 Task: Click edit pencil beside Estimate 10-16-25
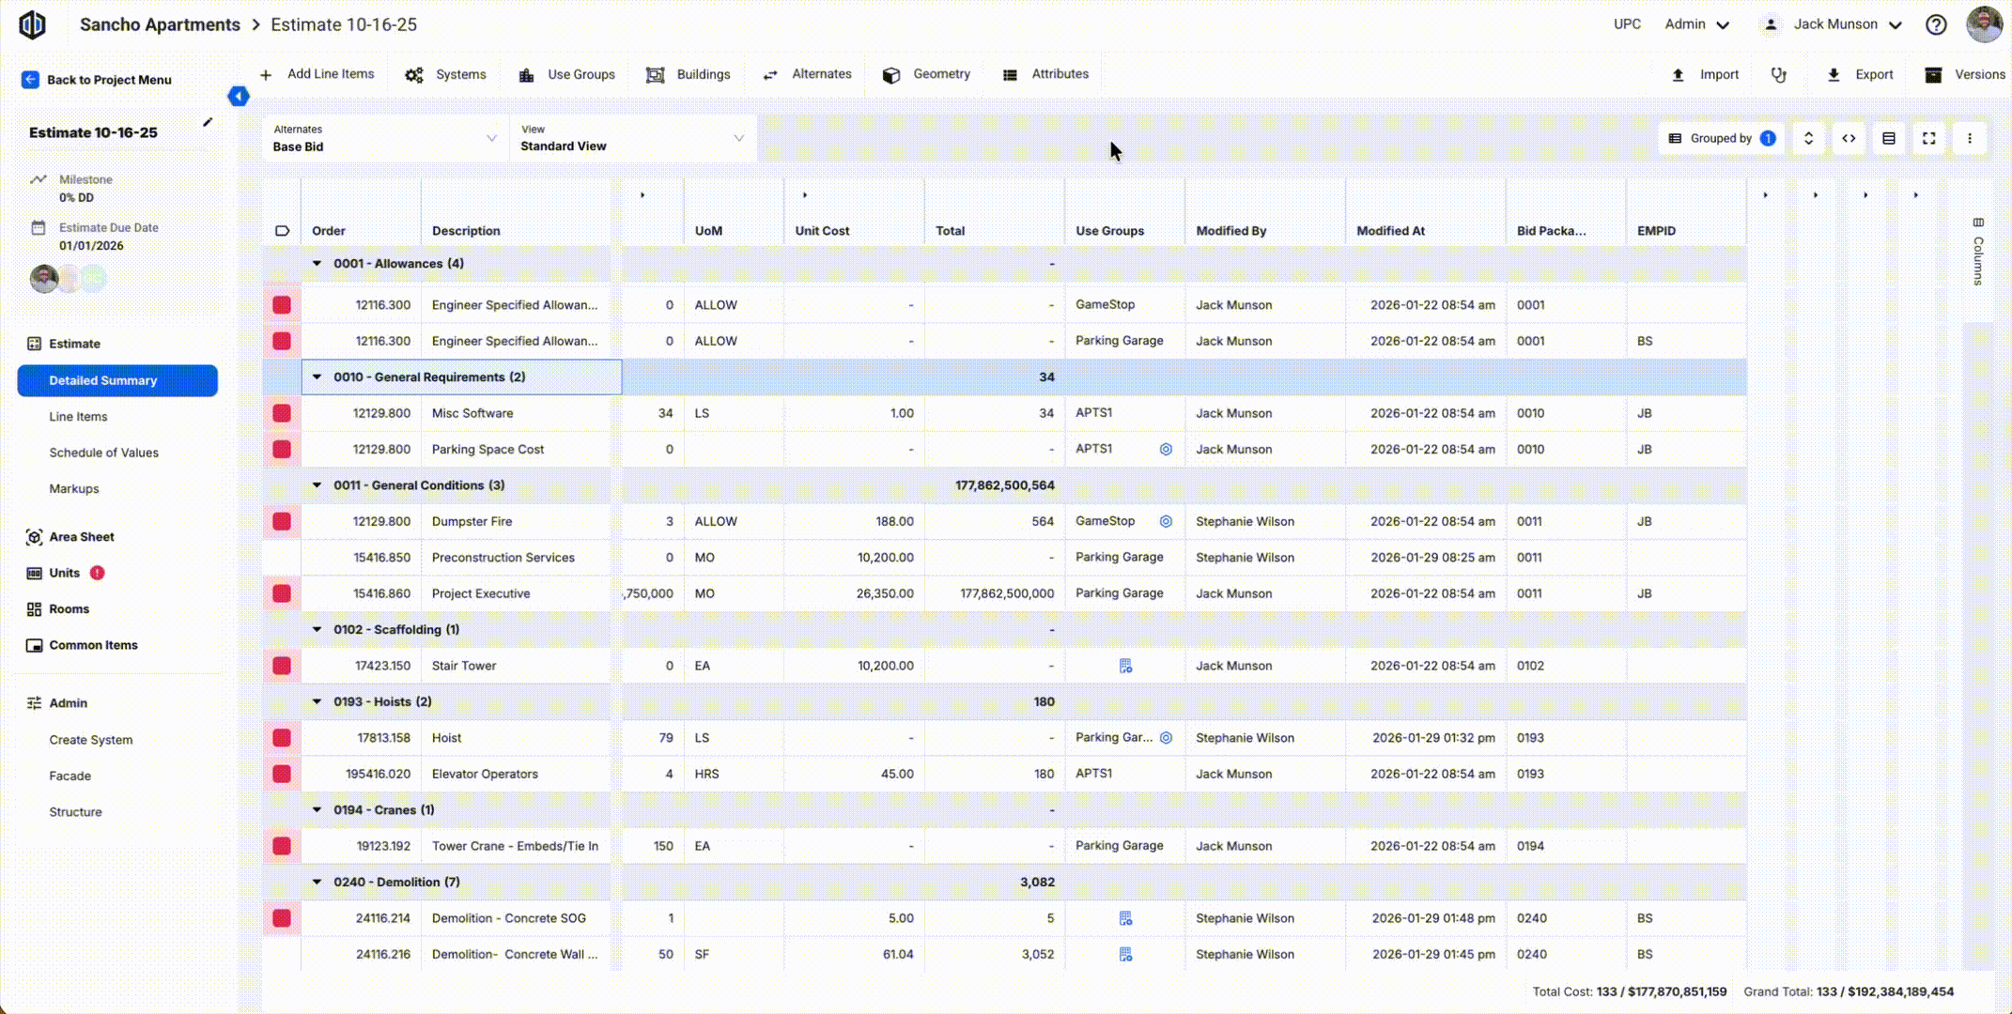pos(208,122)
